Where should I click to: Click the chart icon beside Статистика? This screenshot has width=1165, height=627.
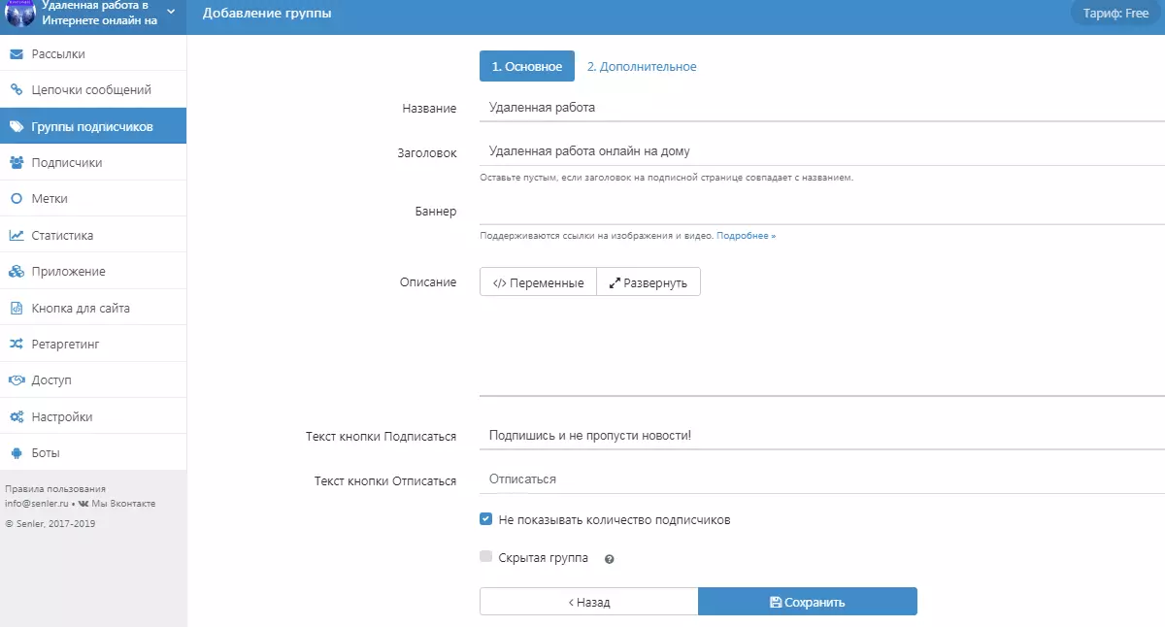tap(16, 235)
